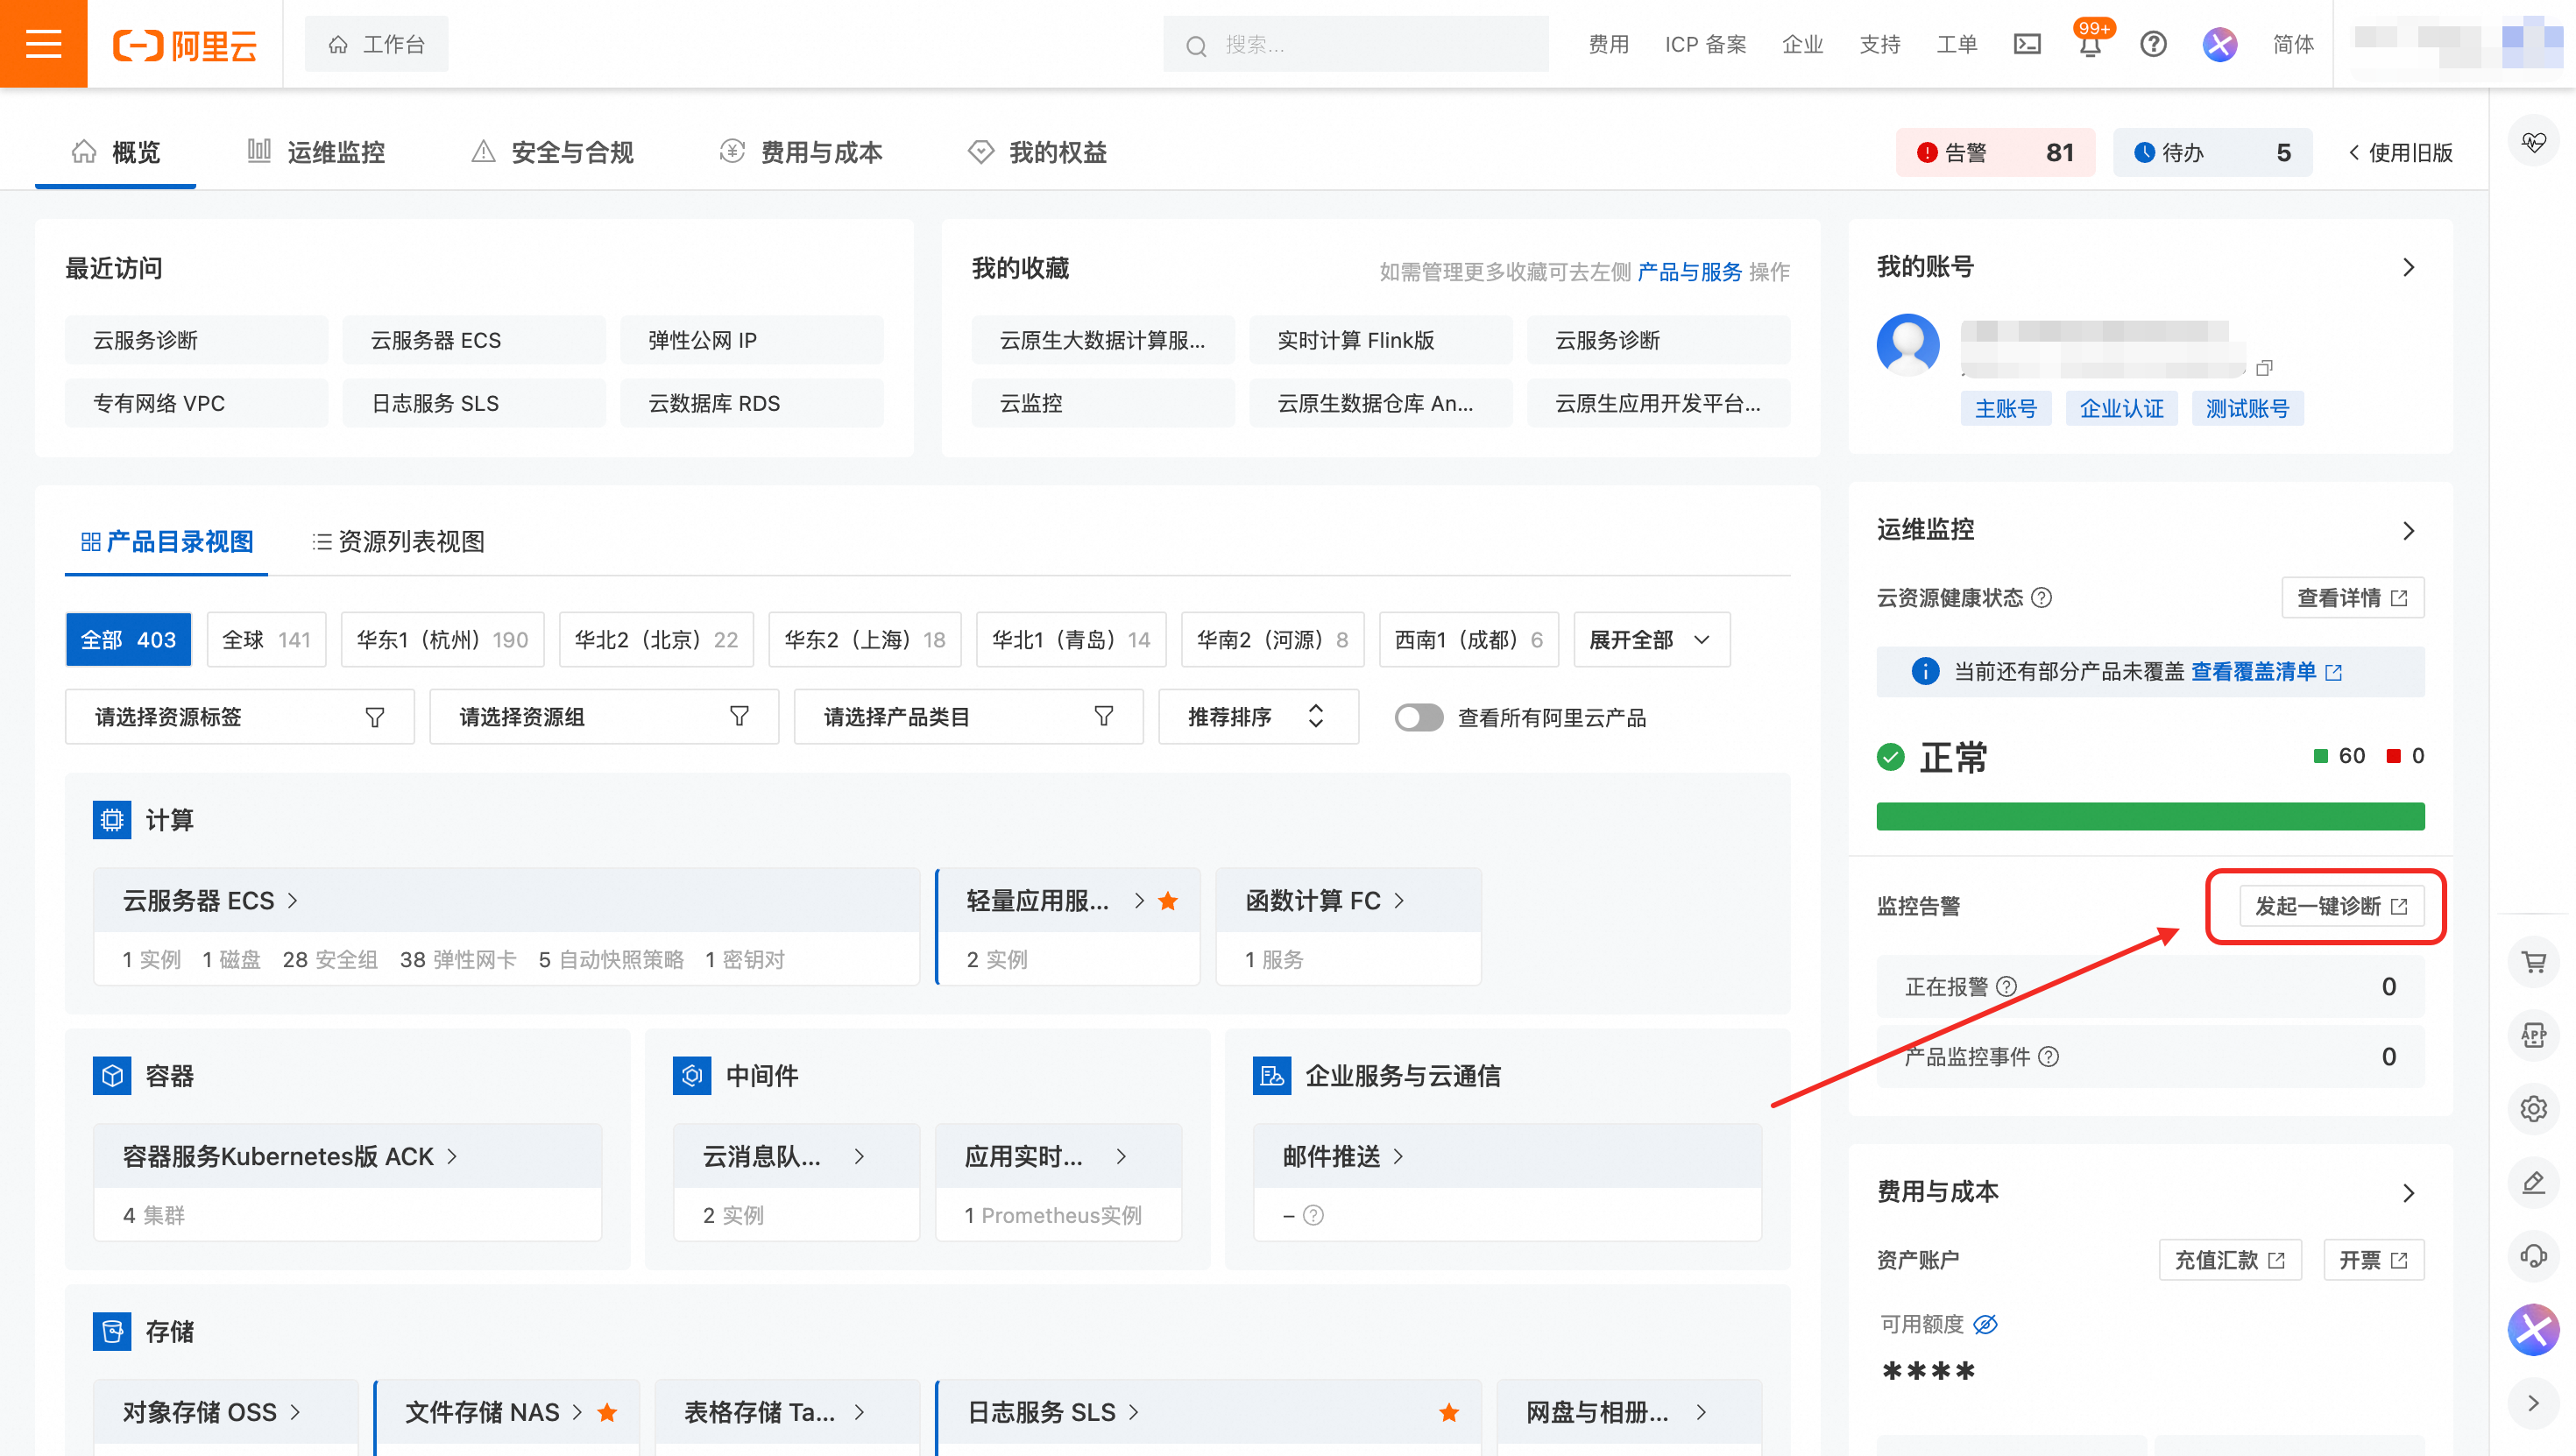This screenshot has width=2576, height=1456.
Task: Open 请选择资源标签 filter dropdown
Action: 239,717
